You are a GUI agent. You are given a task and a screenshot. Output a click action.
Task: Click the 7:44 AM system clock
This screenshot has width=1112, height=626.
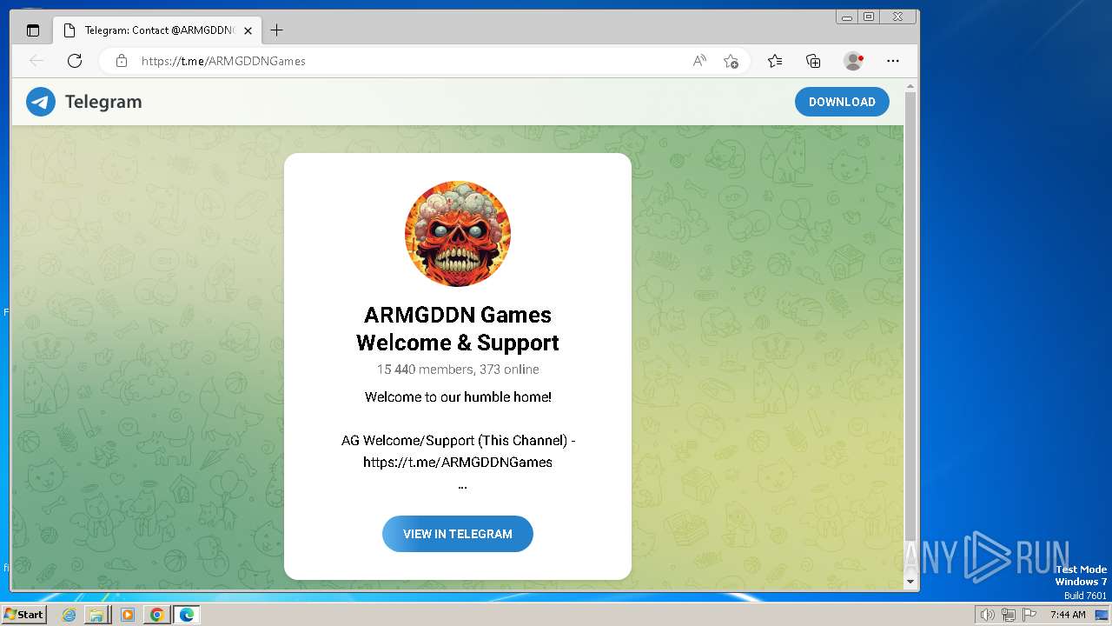coord(1068,615)
